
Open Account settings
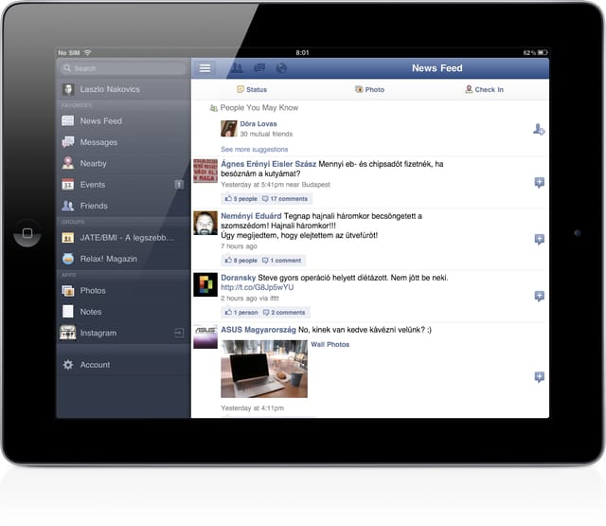point(124,365)
